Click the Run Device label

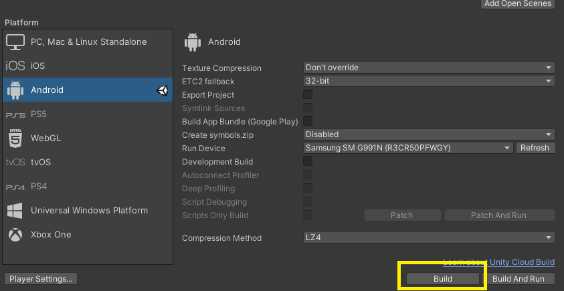[203, 149]
